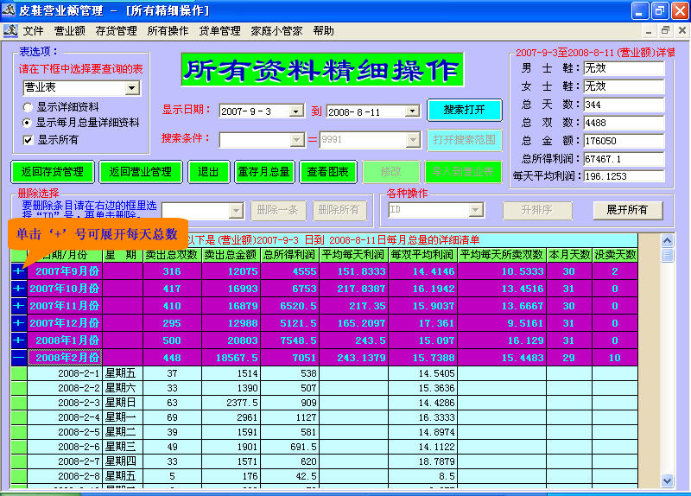
Task: Click the 卖出总双数 column header
Action: 172,255
